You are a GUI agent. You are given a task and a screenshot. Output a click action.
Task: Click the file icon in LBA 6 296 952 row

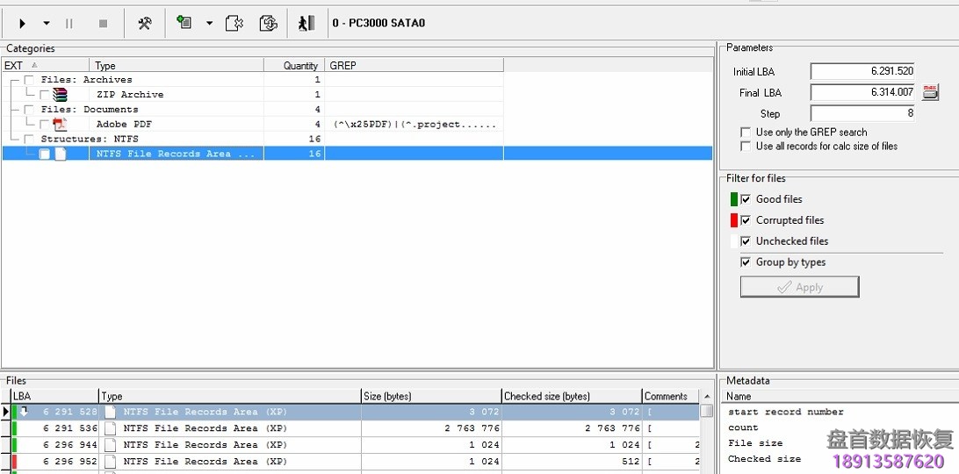(110, 461)
